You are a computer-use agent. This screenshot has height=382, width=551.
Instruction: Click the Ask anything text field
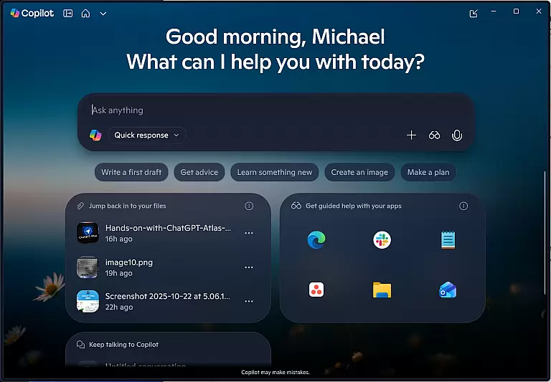[x=273, y=110]
